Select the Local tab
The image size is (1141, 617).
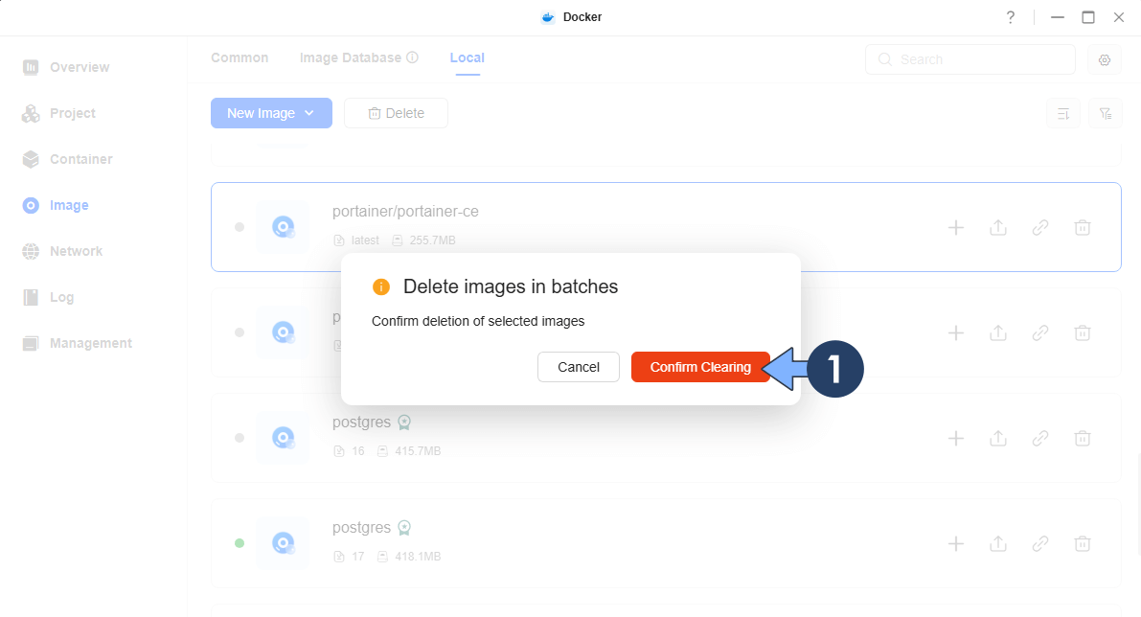click(x=468, y=57)
